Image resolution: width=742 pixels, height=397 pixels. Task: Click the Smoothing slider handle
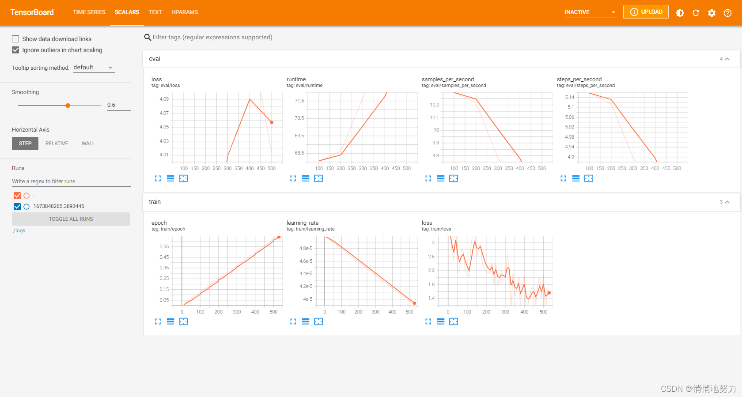coord(68,106)
